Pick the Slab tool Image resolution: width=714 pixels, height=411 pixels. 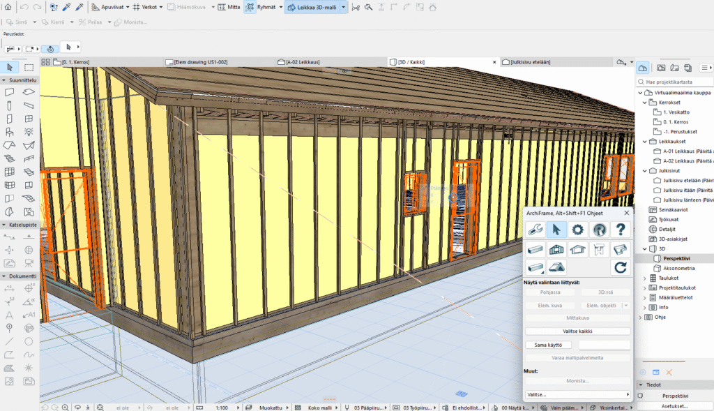coord(29,92)
